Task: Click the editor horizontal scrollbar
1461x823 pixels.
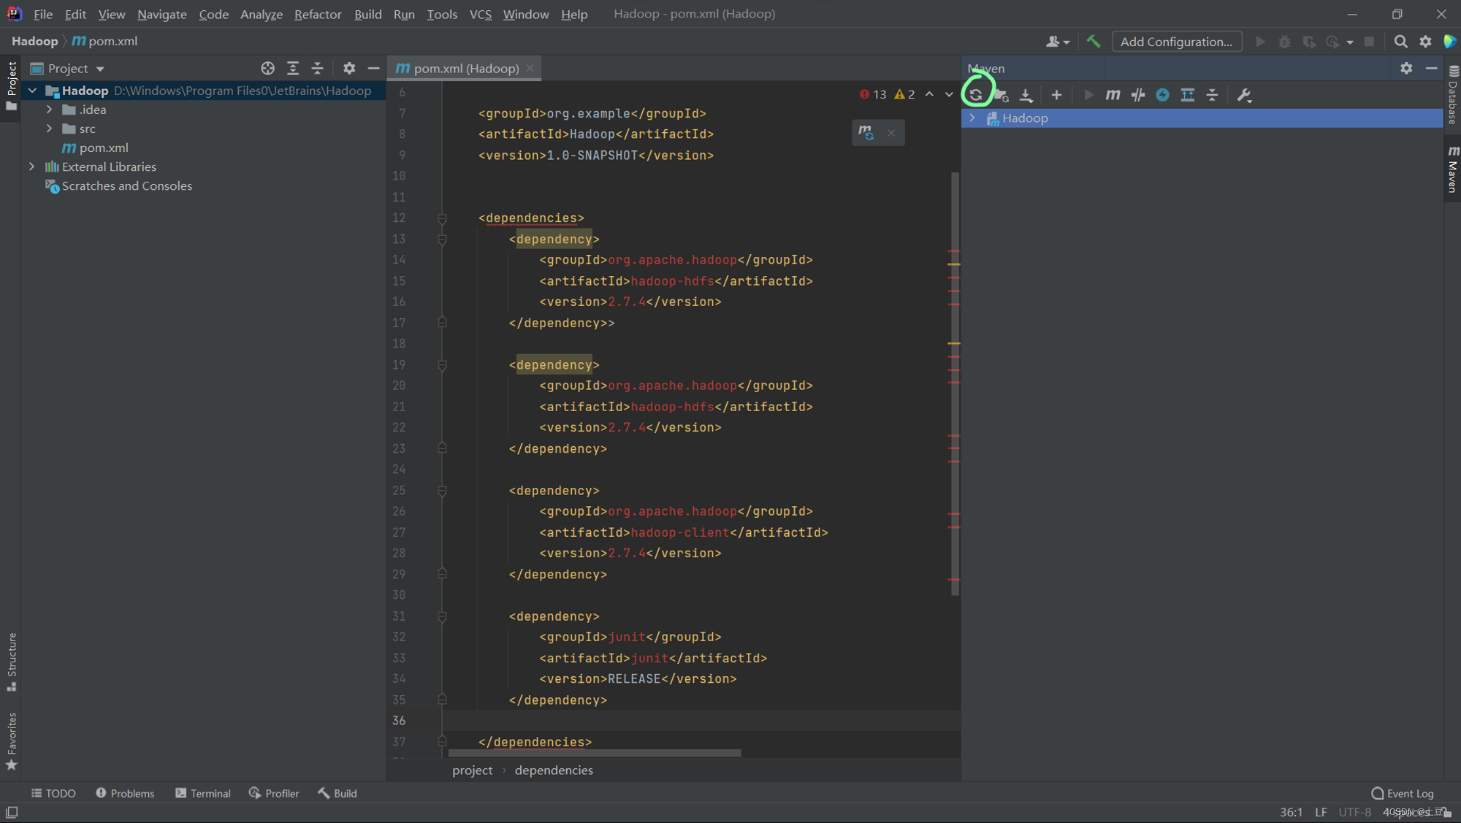Action: pyautogui.click(x=594, y=753)
